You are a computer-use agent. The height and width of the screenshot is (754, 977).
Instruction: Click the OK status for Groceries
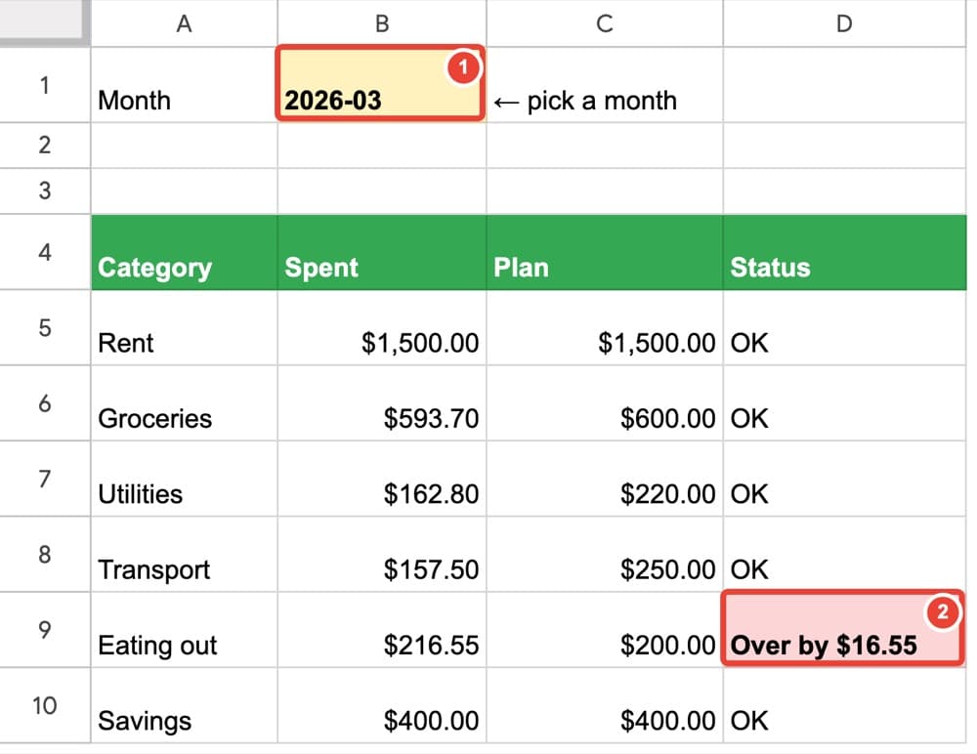(845, 403)
